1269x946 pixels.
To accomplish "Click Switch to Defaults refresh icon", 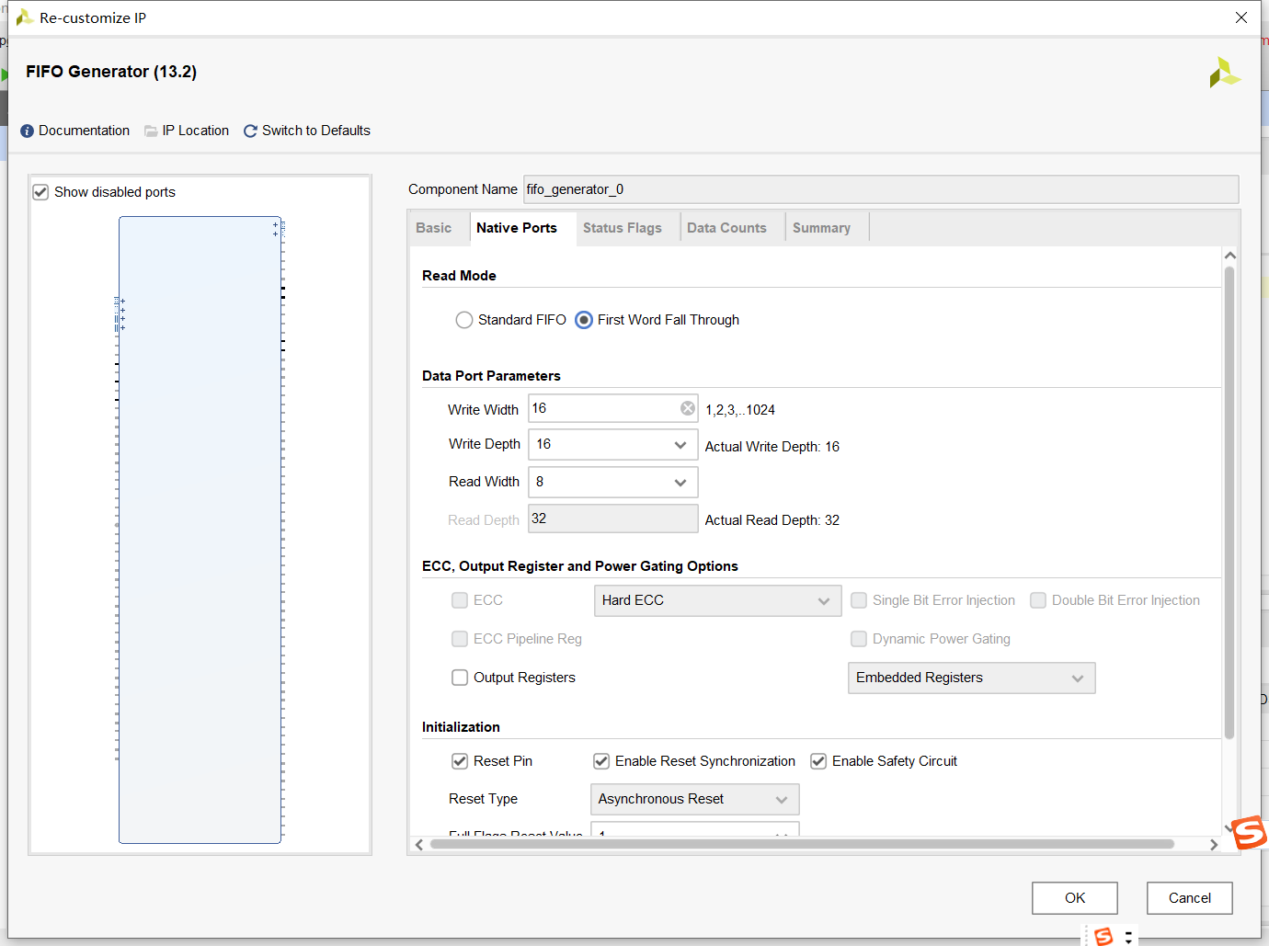I will point(250,131).
